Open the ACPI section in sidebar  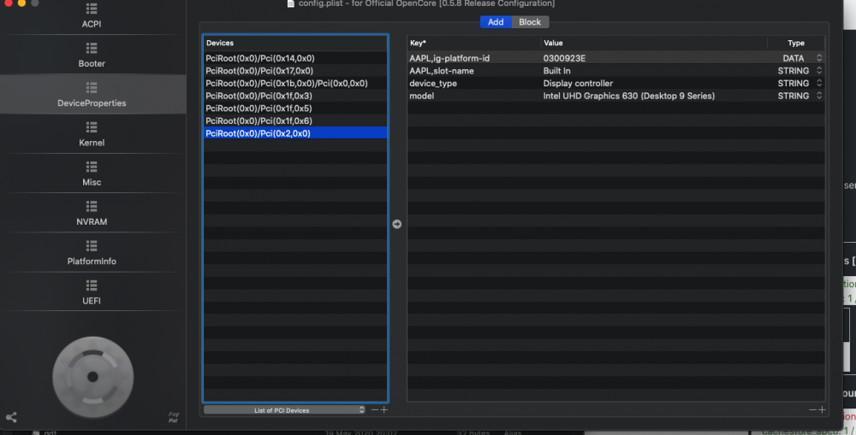pyautogui.click(x=92, y=15)
